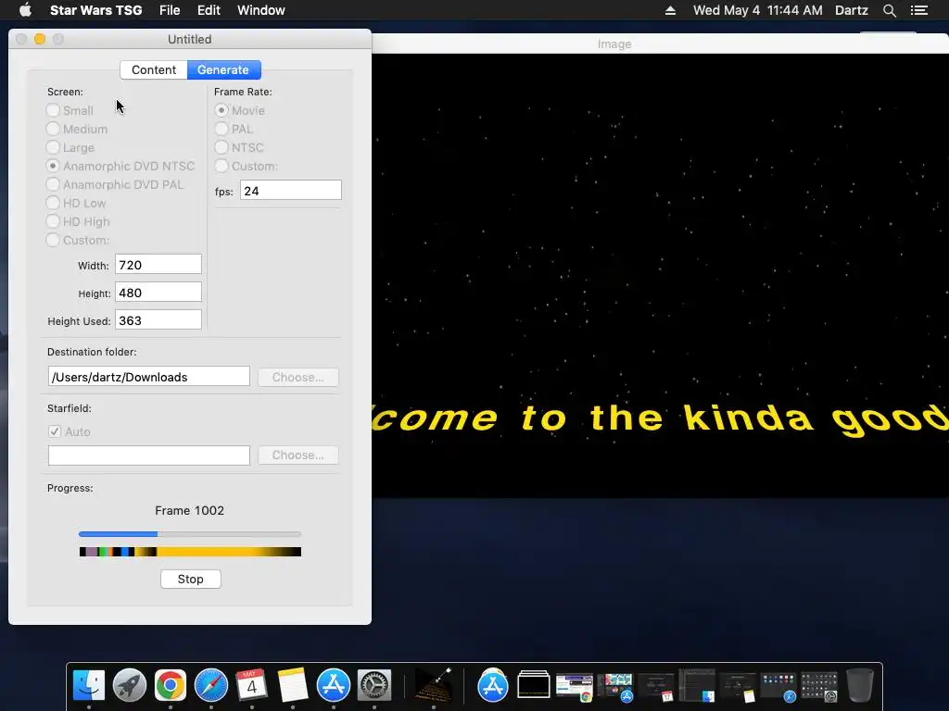This screenshot has height=711, width=949.
Task: Select Anamorphic DVD NTSC screen option
Action: coord(53,166)
